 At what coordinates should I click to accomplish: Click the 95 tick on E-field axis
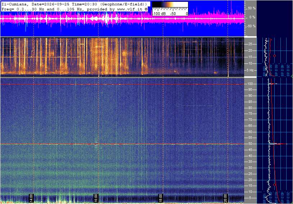[250, 90]
